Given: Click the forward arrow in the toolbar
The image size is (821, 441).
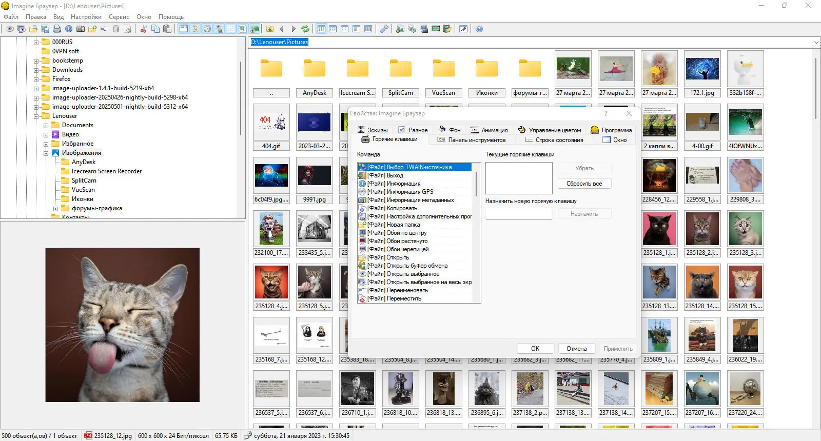Looking at the screenshot, I should point(294,29).
